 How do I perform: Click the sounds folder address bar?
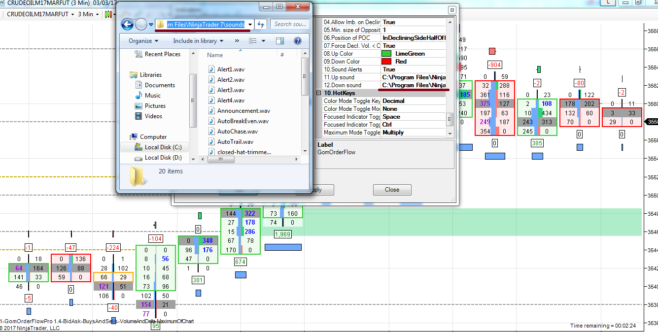pyautogui.click(x=201, y=24)
